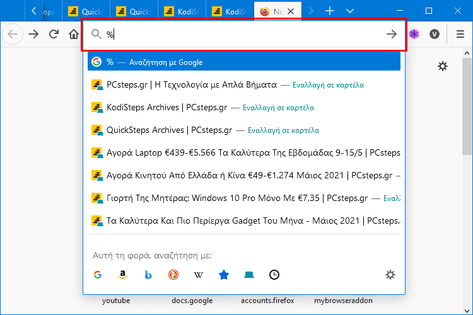Open youtube top site shortcut
473x315 pixels.
116,301
